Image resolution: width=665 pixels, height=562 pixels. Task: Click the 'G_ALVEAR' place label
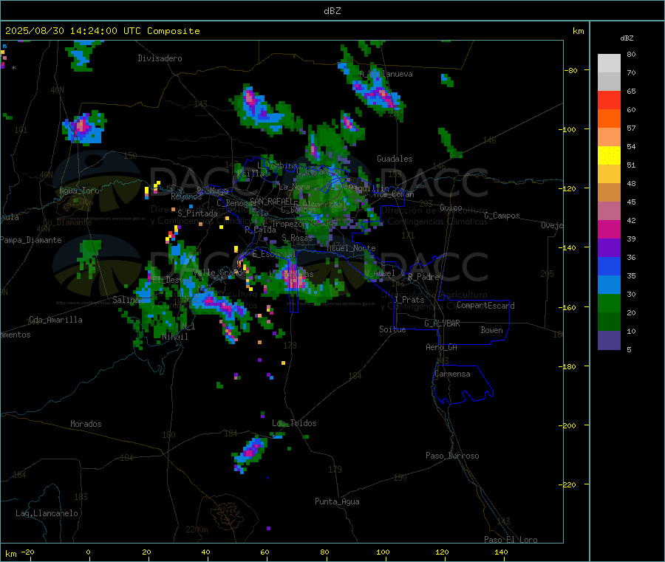click(x=442, y=323)
